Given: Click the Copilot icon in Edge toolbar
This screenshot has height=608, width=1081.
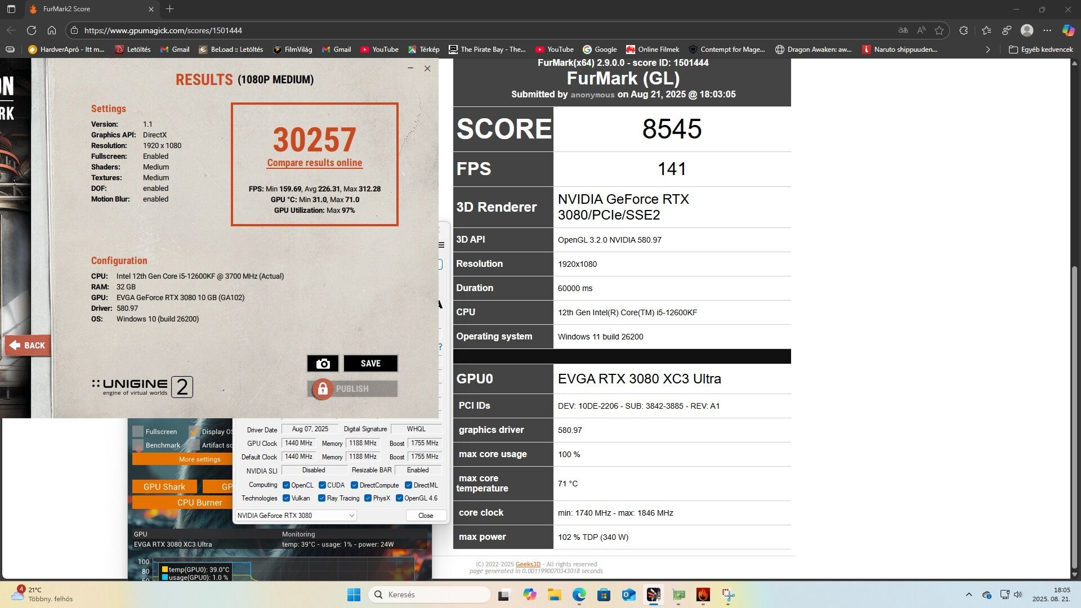Looking at the screenshot, I should coord(1068,30).
